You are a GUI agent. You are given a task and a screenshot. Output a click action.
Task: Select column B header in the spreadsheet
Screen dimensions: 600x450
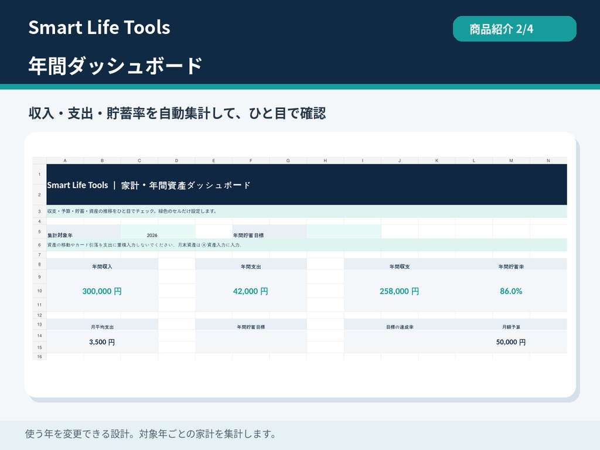(102, 161)
